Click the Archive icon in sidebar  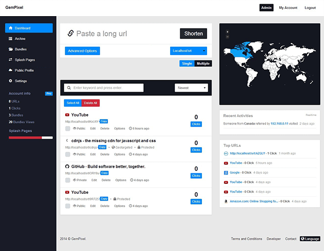(x=11, y=39)
